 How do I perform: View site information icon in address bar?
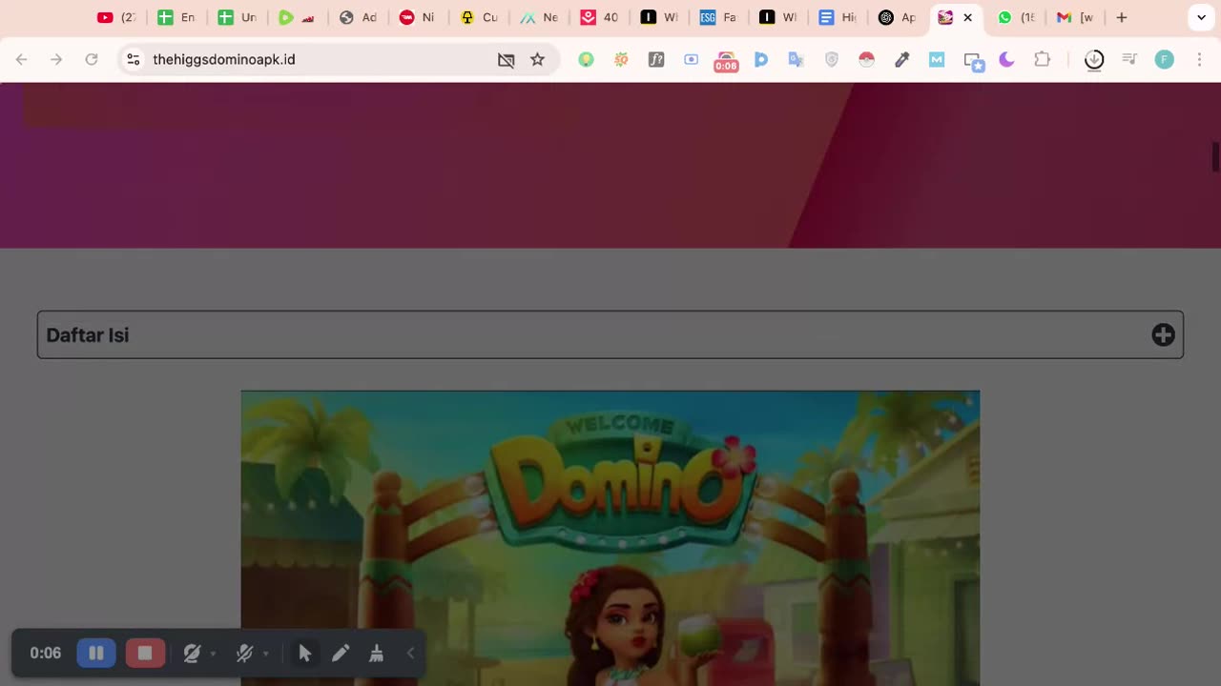[134, 59]
